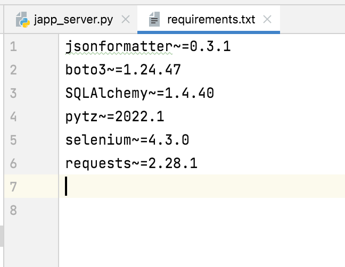Click line number 5 in the gutter
This screenshot has height=267, width=345.
[x=13, y=140]
